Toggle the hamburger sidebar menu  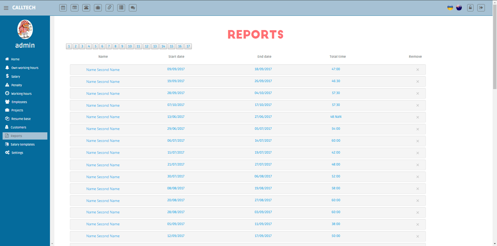click(6, 8)
